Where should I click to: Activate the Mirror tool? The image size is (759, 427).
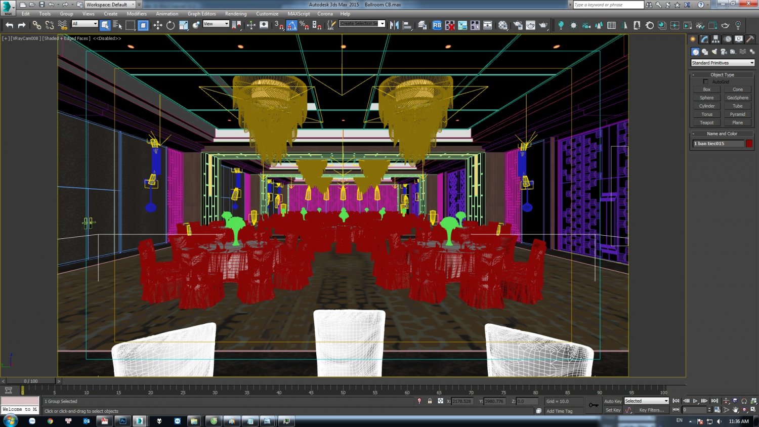point(394,25)
